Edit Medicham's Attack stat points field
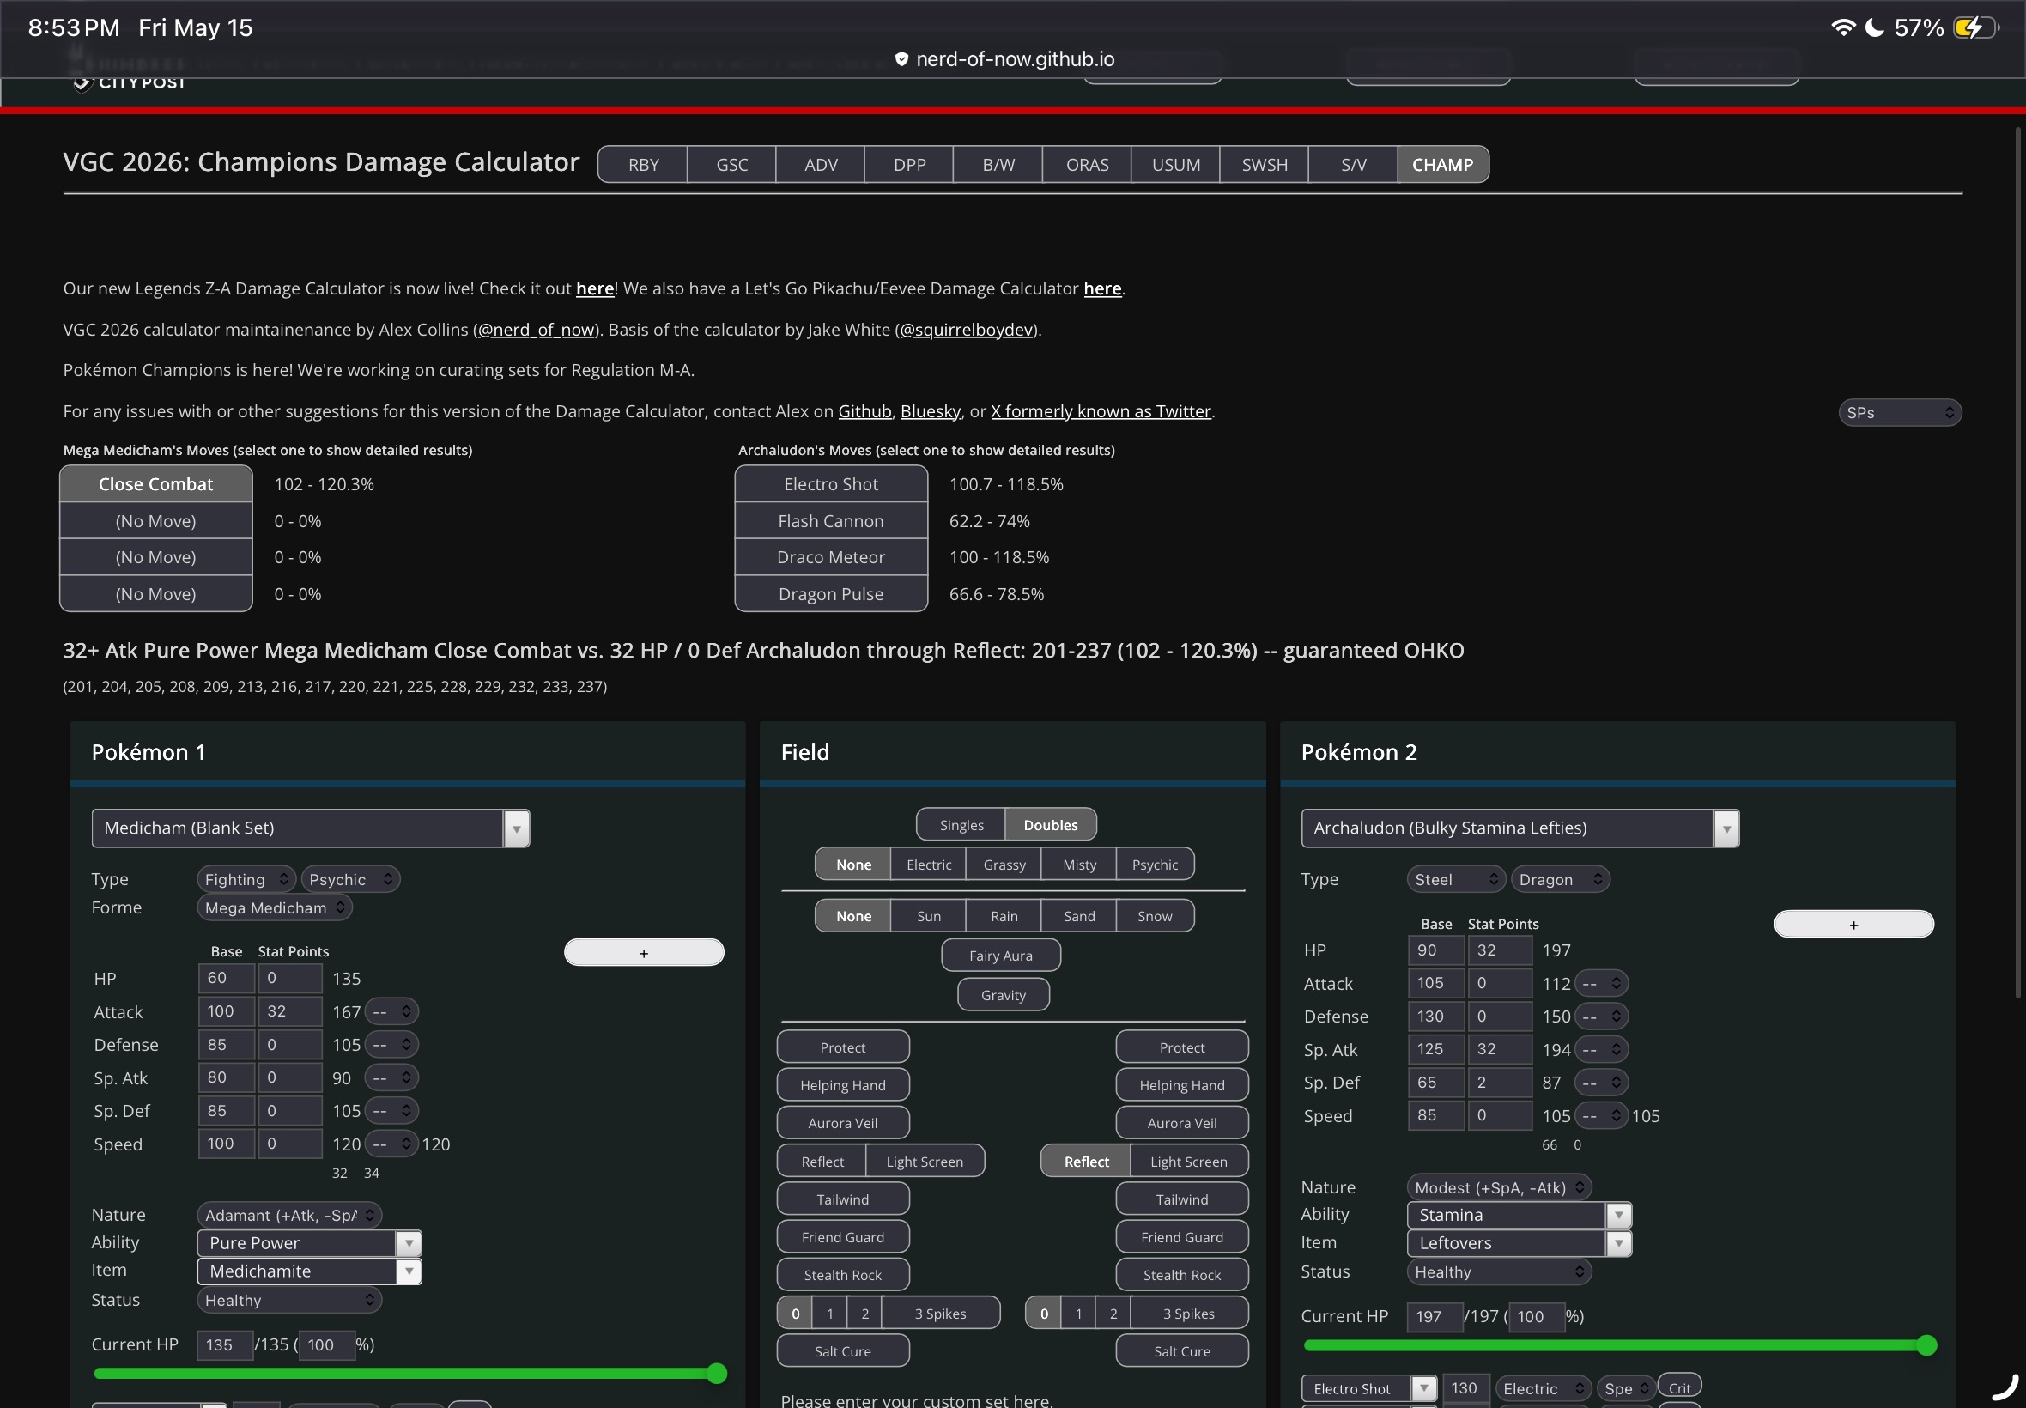The height and width of the screenshot is (1408, 2026). (x=290, y=1011)
